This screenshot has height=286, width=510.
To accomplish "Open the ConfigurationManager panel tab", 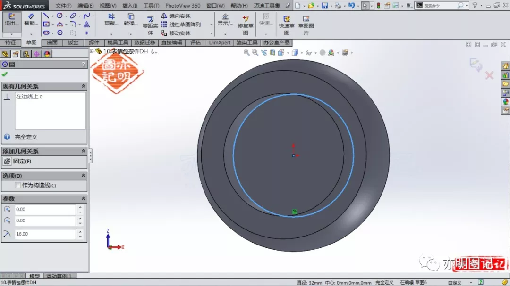I will pos(26,54).
